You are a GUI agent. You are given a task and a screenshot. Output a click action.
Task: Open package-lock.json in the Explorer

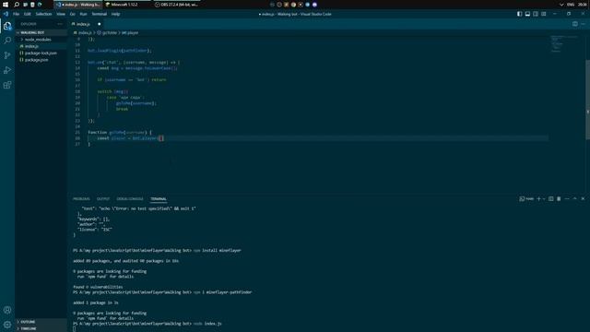click(41, 53)
